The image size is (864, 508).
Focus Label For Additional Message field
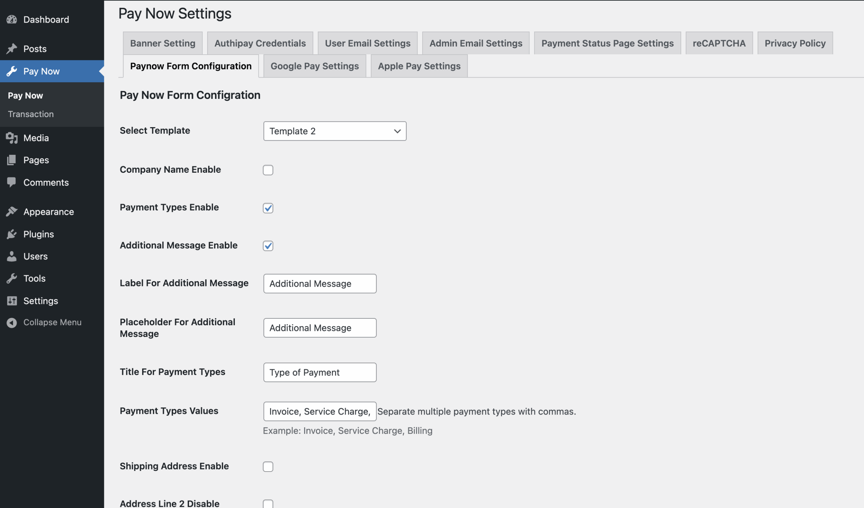pos(320,283)
